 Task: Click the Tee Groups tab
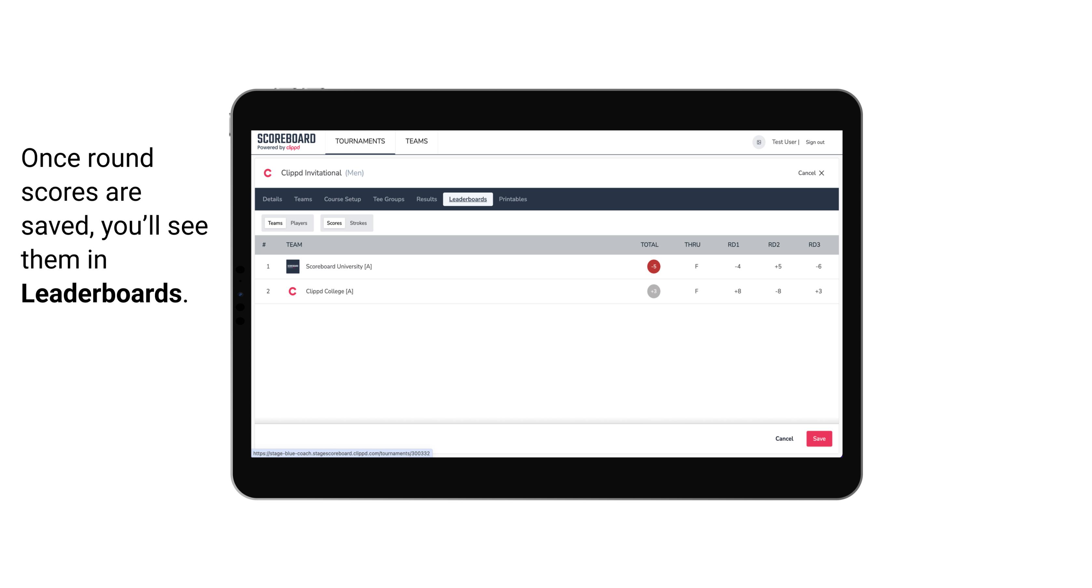click(388, 199)
